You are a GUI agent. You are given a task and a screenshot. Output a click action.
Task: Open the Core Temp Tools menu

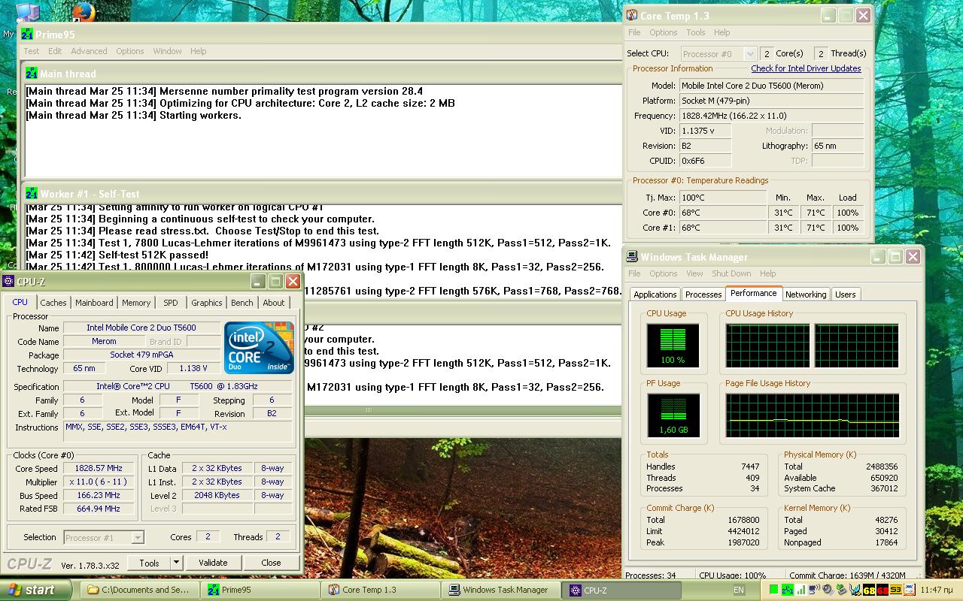(696, 32)
